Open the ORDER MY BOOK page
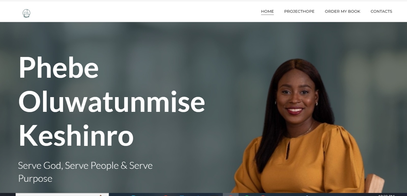Screen dimensions: 407x196 tap(342, 11)
